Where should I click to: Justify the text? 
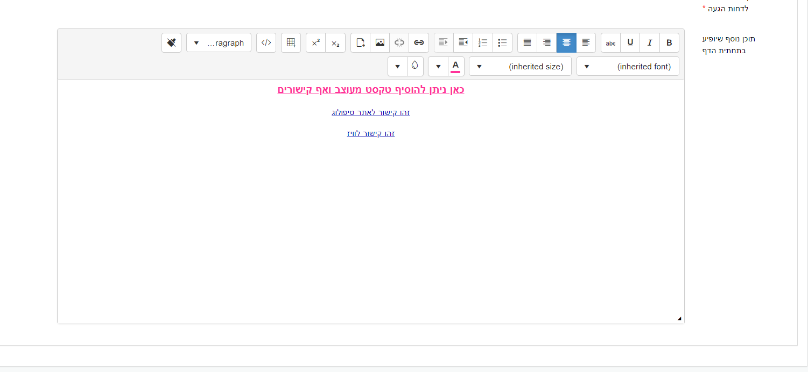pos(527,42)
